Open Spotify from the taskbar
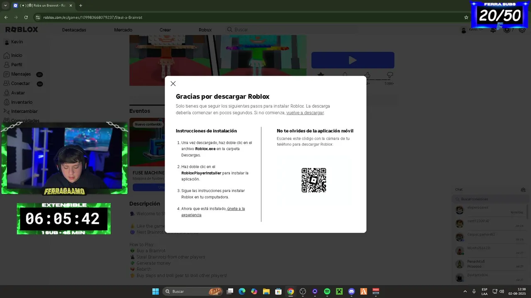Viewport: 531px width, 298px height. pos(327,291)
